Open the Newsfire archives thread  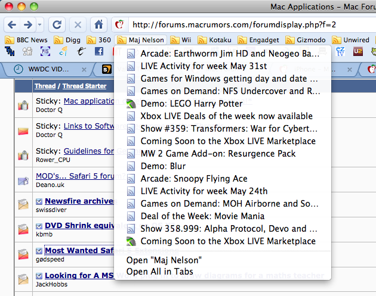point(79,201)
